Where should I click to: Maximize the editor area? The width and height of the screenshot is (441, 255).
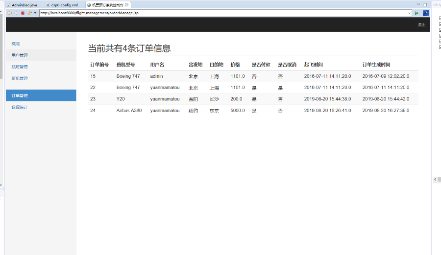pyautogui.click(x=425, y=4)
